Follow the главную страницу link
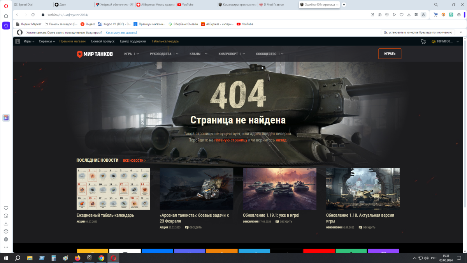 click(231, 140)
